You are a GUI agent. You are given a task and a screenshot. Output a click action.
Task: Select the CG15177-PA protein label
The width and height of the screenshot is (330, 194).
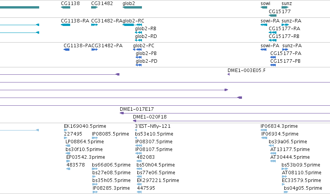coord(286,53)
